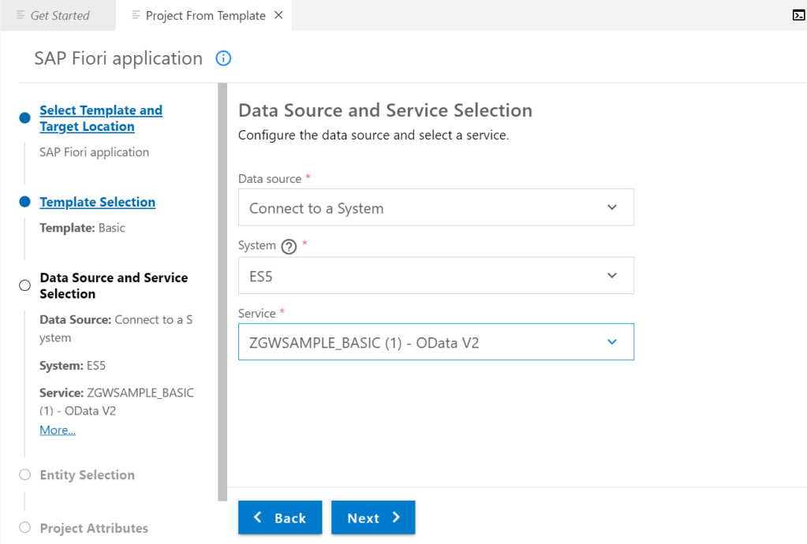This screenshot has width=807, height=544.
Task: Click the System field help question mark icon
Action: point(289,246)
